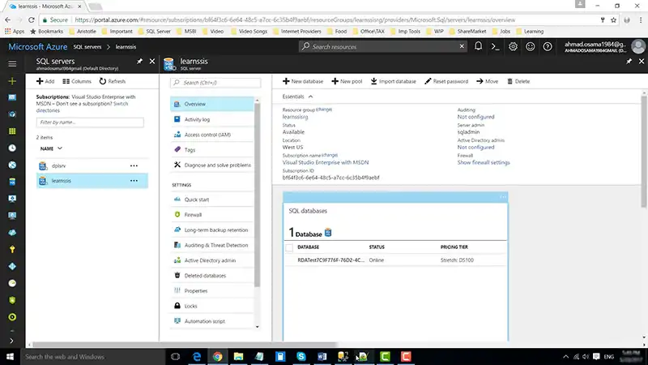
Task: Open Activity log
Action: point(212,119)
